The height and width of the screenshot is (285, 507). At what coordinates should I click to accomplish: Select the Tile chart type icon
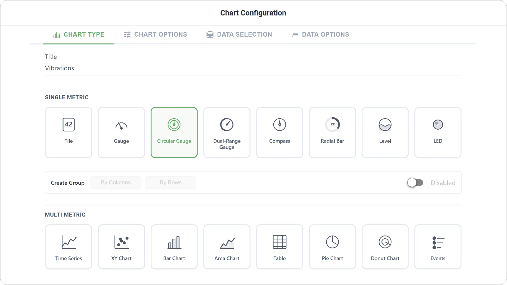point(69,125)
